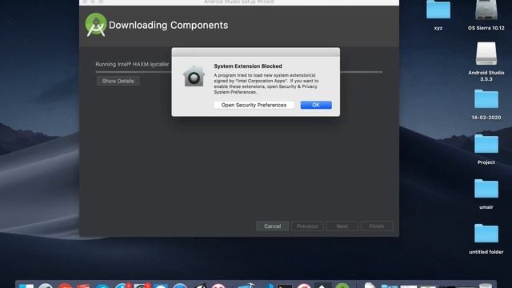Click the System Extension Blocked dialog title bar
The image size is (512, 288).
(256, 52)
